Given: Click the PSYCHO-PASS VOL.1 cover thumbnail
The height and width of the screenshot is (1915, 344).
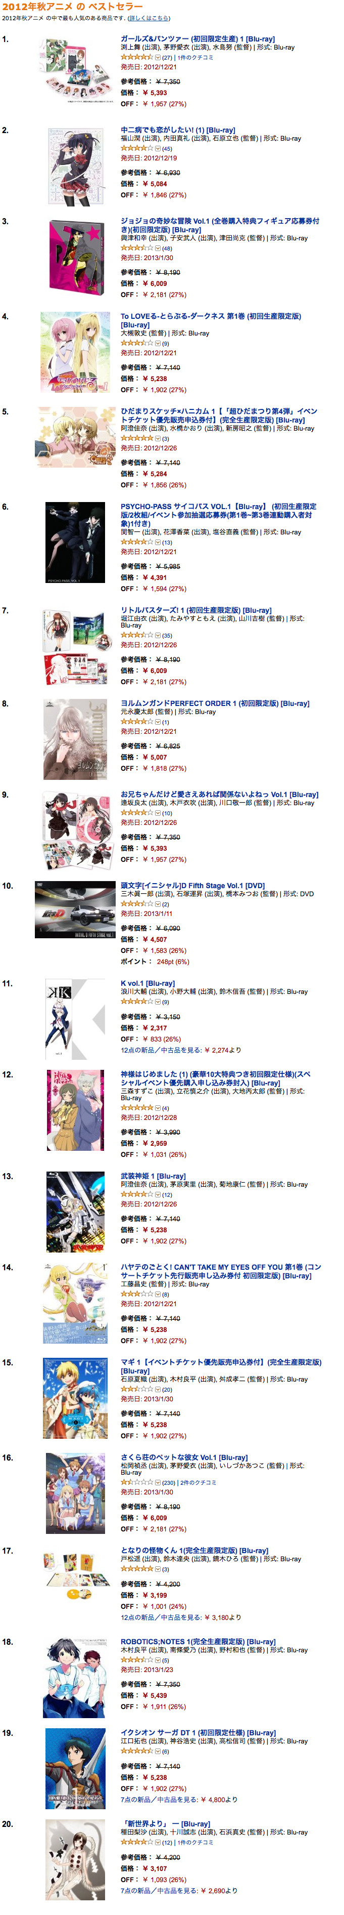Looking at the screenshot, I should [x=76, y=542].
